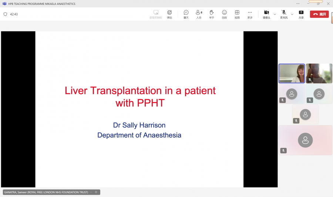Show the participants (人员) list

(199, 14)
